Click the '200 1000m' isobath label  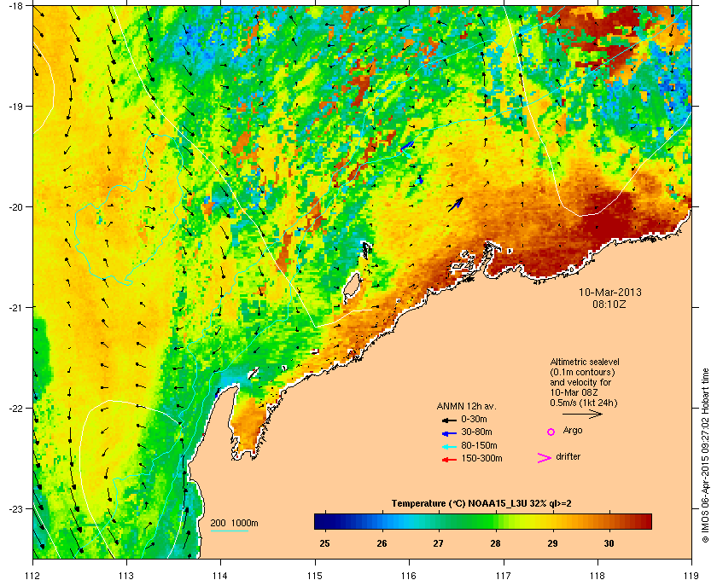234,524
